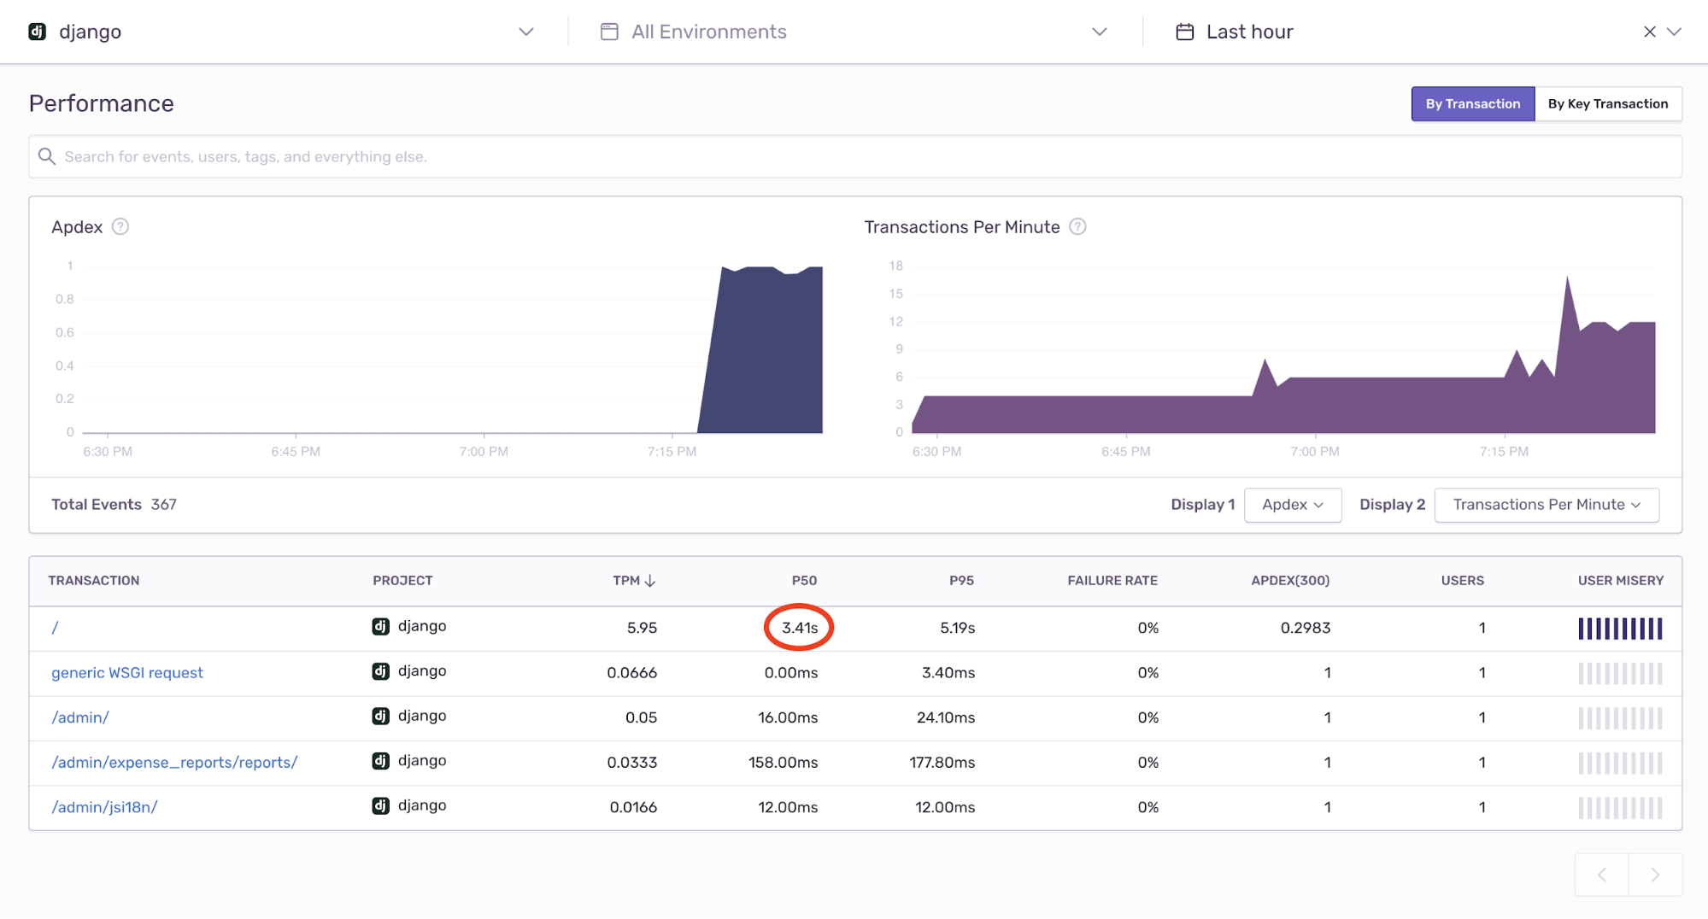
Task: Expand the django project selector
Action: [525, 32]
